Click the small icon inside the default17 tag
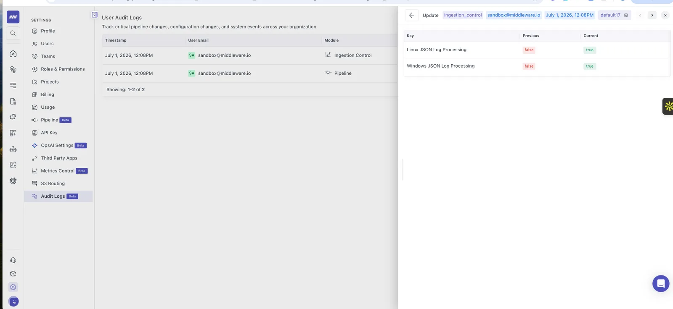This screenshot has width=673, height=309. pyautogui.click(x=626, y=15)
